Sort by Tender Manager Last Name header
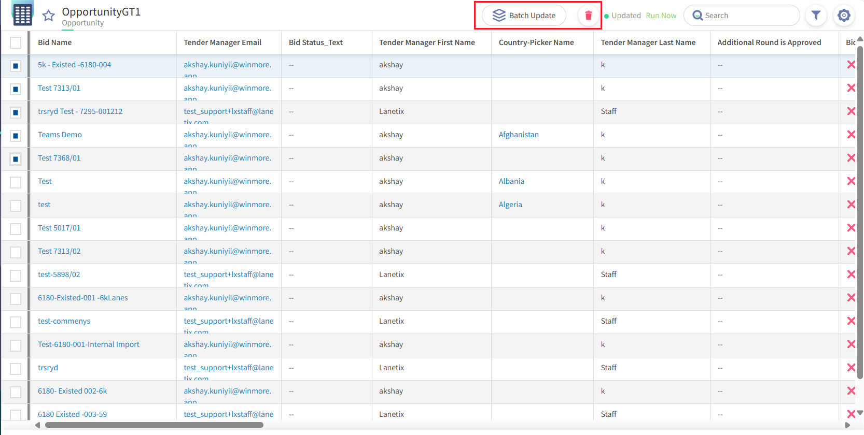 tap(648, 42)
